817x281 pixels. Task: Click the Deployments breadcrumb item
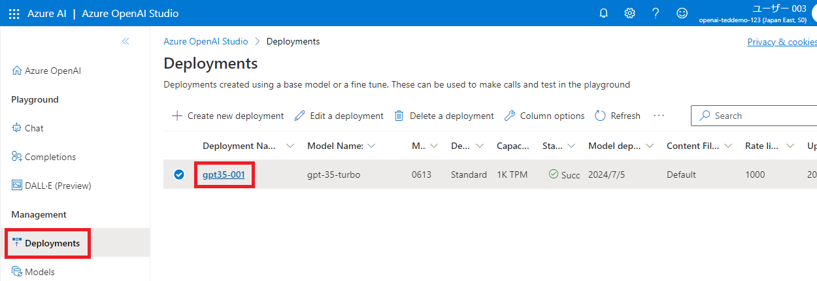tap(293, 41)
